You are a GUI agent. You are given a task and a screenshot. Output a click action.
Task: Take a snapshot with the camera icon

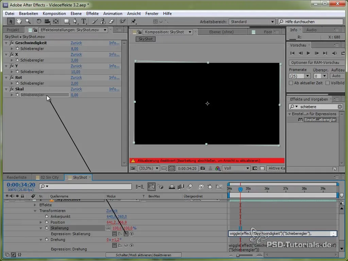(203, 169)
